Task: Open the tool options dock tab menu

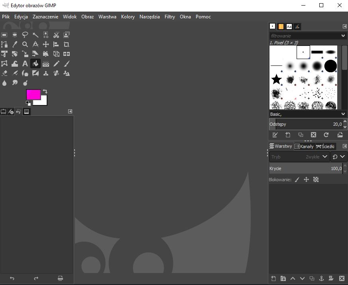Action: point(70,111)
